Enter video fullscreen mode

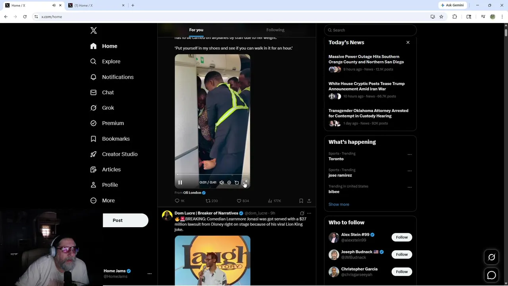point(244,182)
